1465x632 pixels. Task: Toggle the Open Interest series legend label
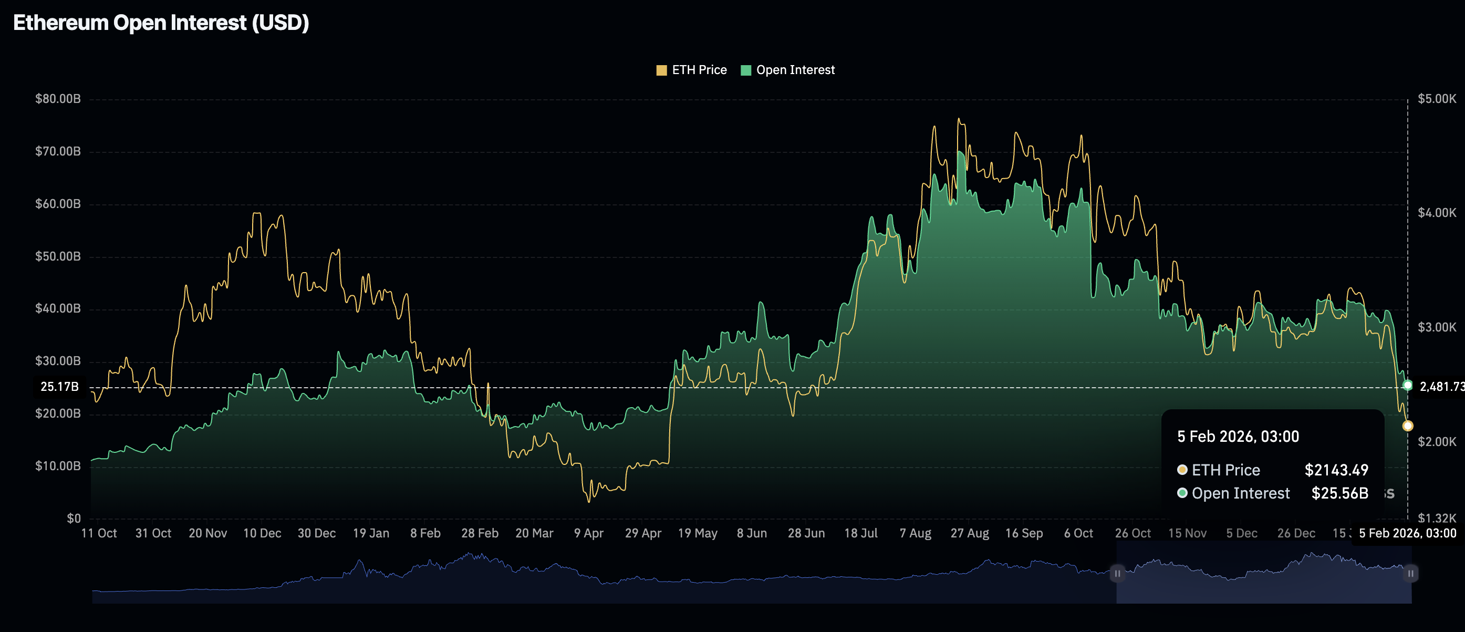(x=795, y=70)
